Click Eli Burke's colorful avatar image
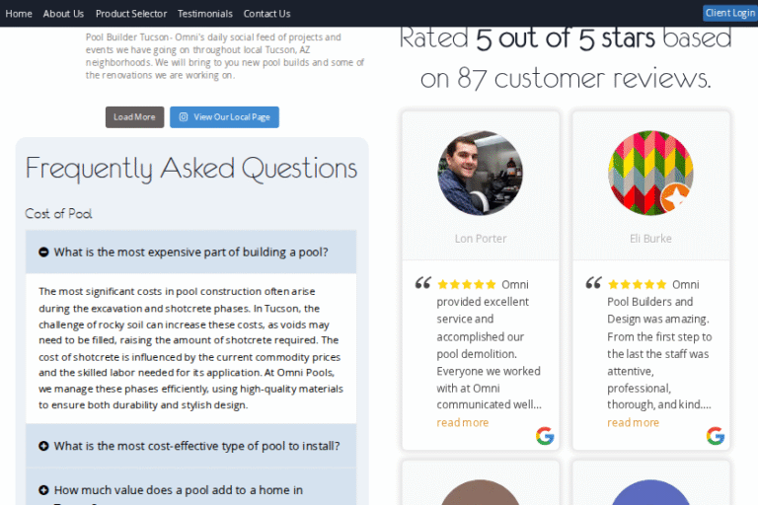 [x=650, y=174]
